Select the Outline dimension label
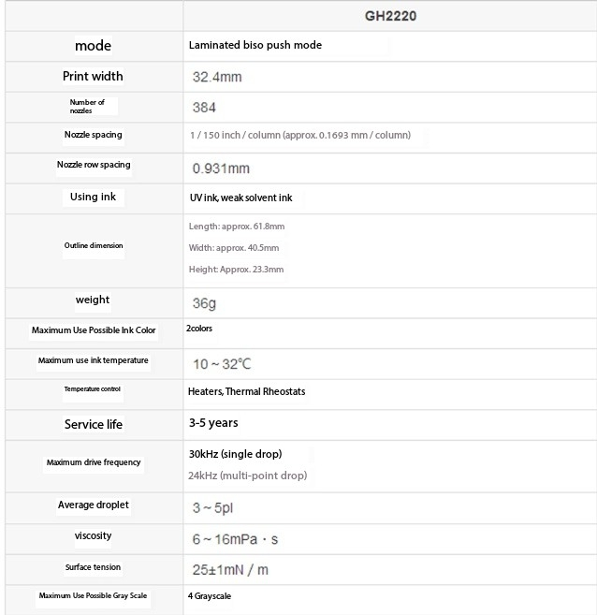 pyautogui.click(x=94, y=245)
